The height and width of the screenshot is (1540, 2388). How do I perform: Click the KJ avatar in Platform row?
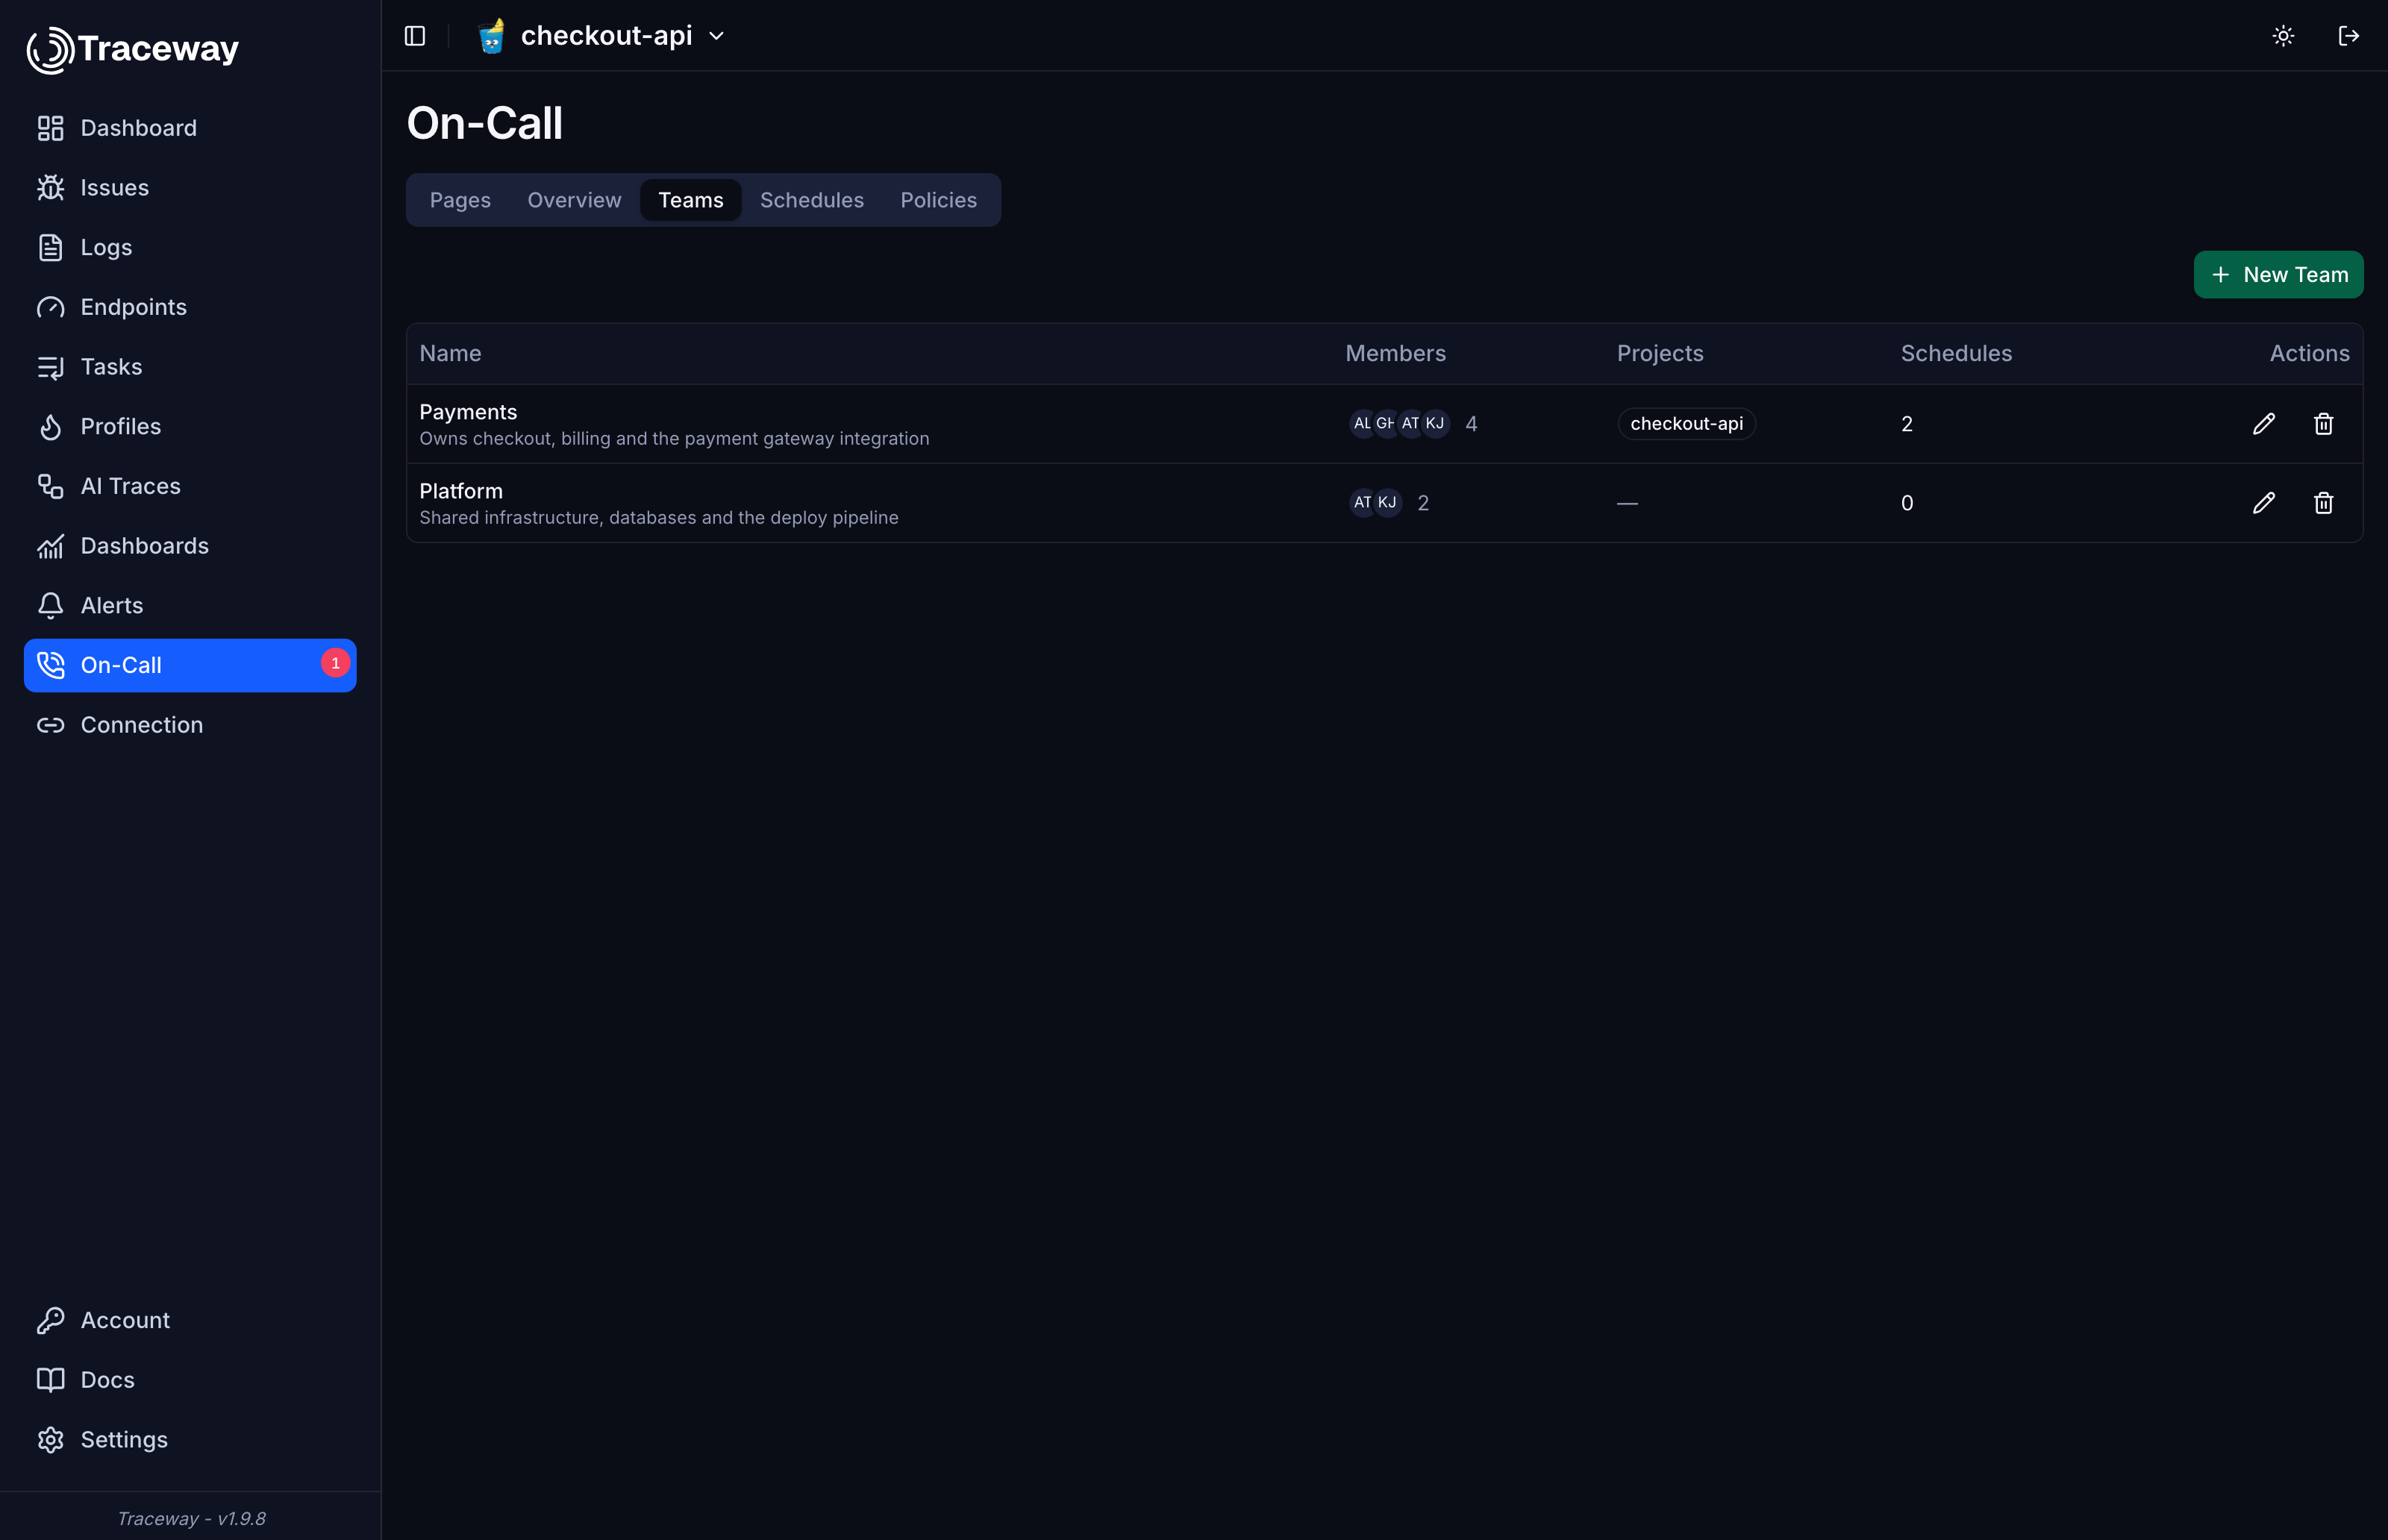pos(1387,503)
